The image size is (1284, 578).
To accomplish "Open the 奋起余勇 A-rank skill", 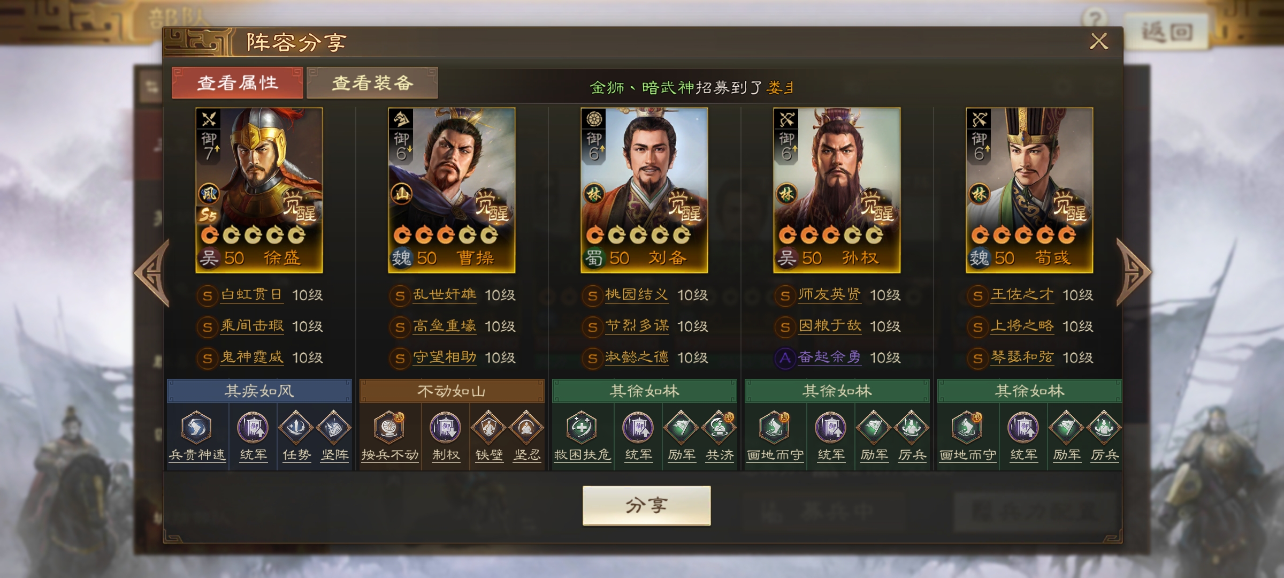I will (829, 358).
